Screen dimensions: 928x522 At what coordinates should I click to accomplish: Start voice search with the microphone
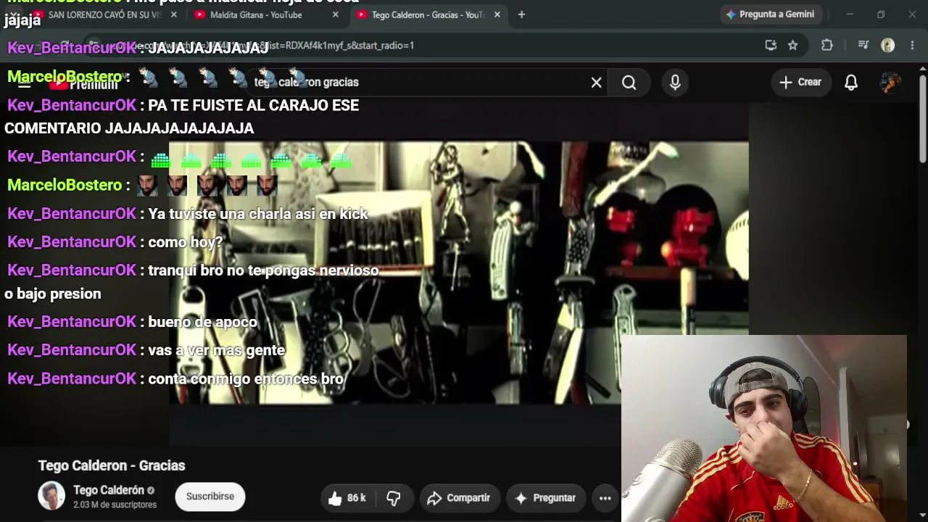point(675,83)
